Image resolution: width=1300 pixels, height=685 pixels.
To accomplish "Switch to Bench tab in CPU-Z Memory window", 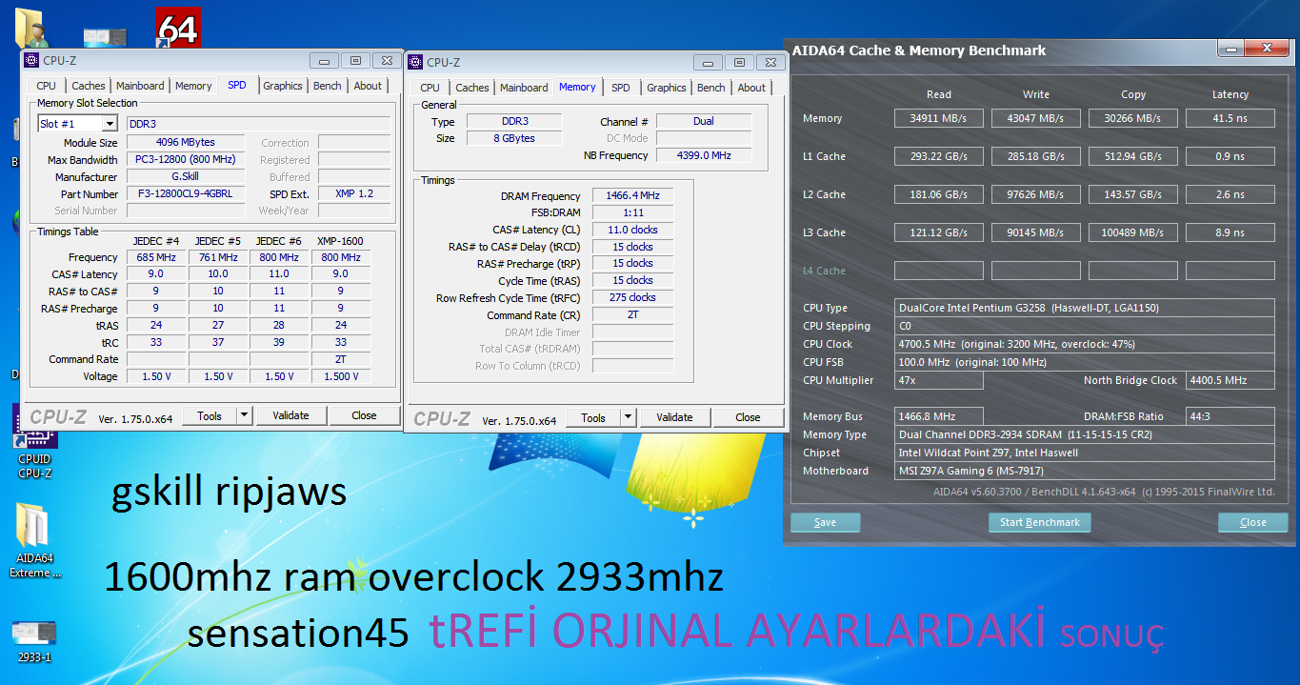I will (711, 88).
